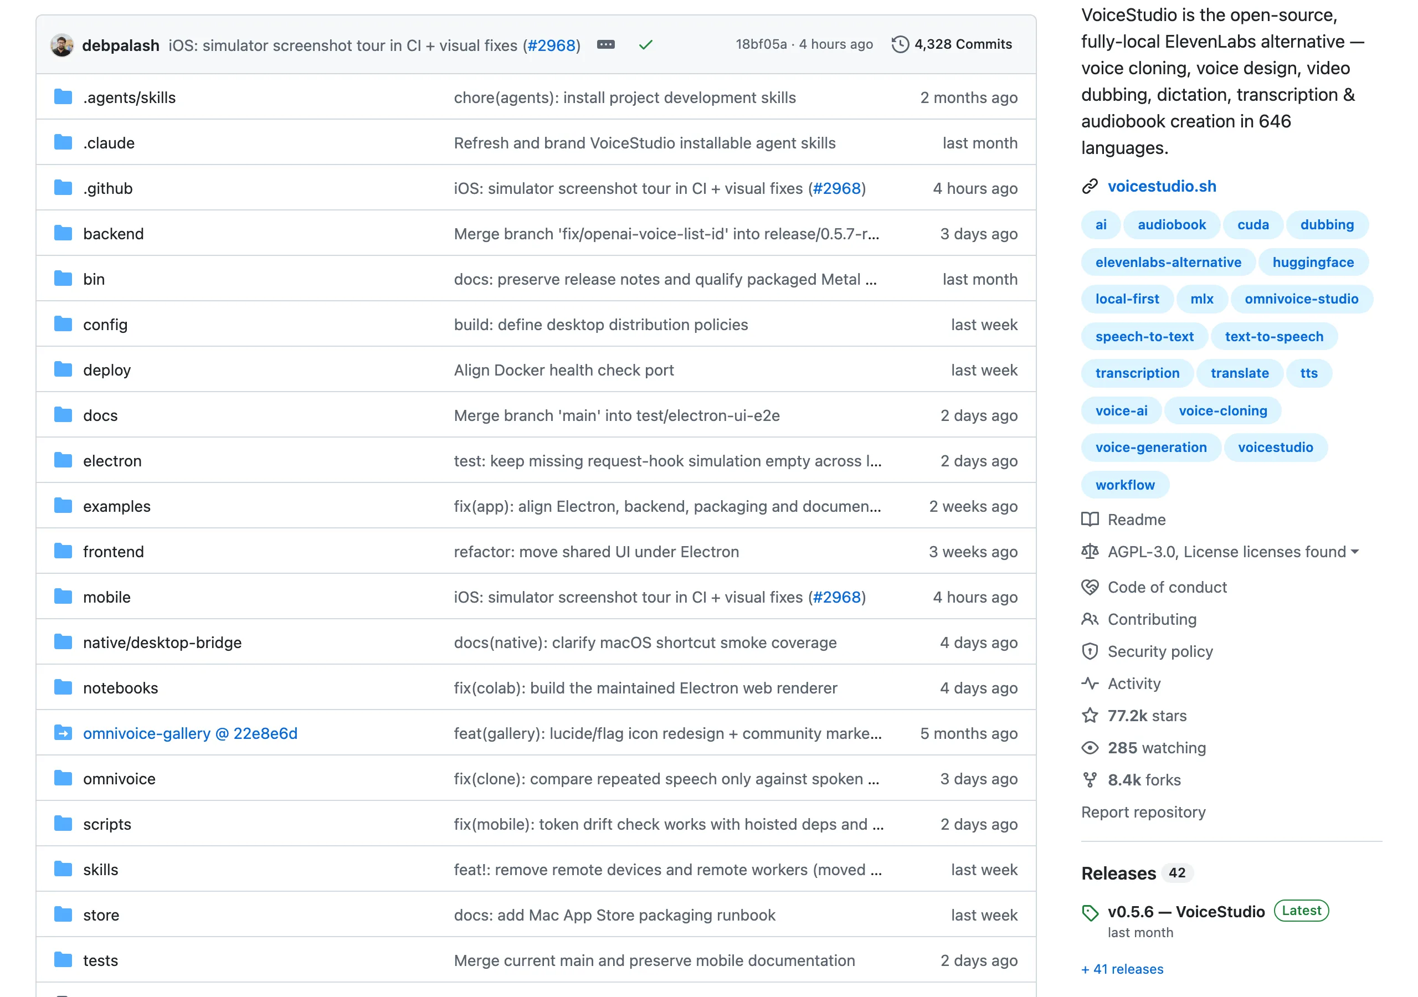The height and width of the screenshot is (997, 1418).
Task: Open the omnivoice-gallery @ 22e8e6d submodule
Action: coord(190,733)
